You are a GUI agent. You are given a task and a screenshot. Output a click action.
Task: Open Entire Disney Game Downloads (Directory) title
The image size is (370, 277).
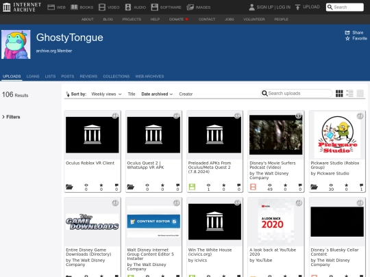(x=88, y=252)
